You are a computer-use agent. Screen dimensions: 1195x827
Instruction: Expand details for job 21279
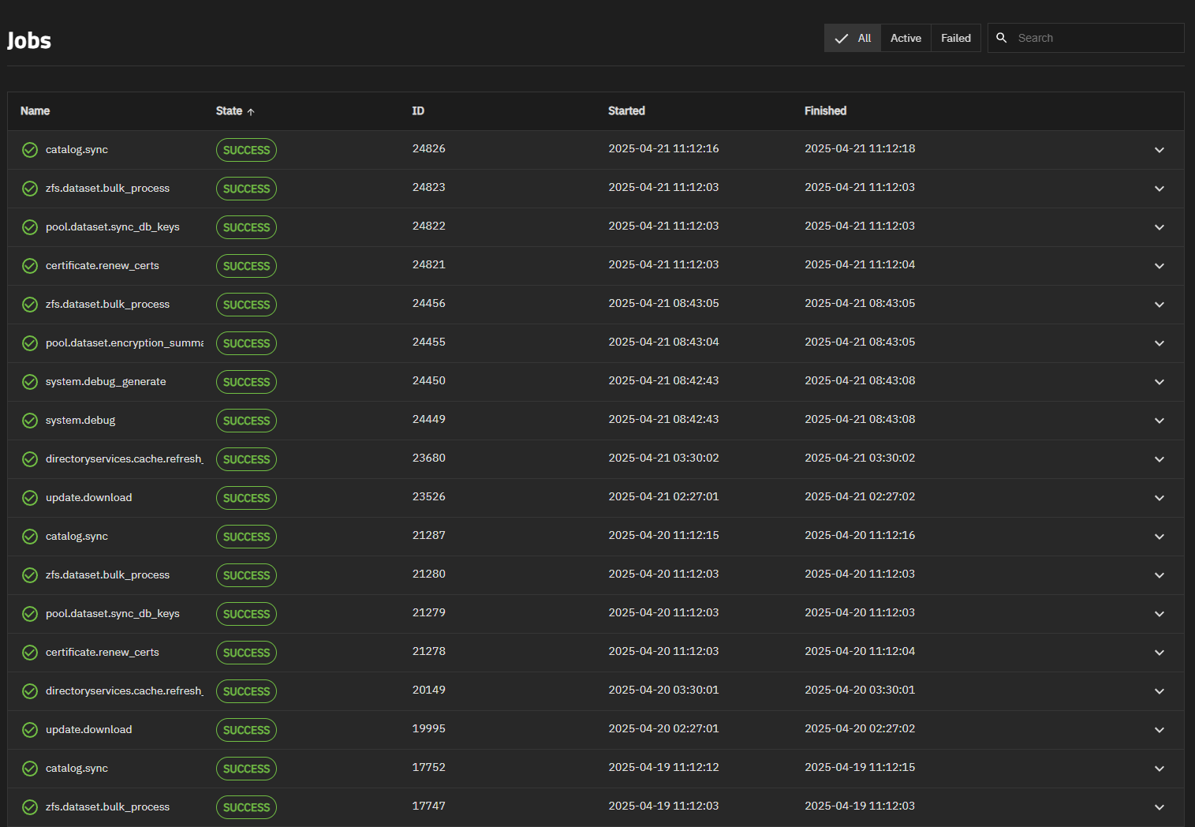[x=1160, y=614]
